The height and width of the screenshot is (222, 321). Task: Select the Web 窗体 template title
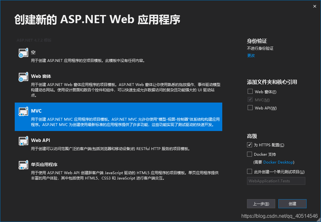coord(41,76)
